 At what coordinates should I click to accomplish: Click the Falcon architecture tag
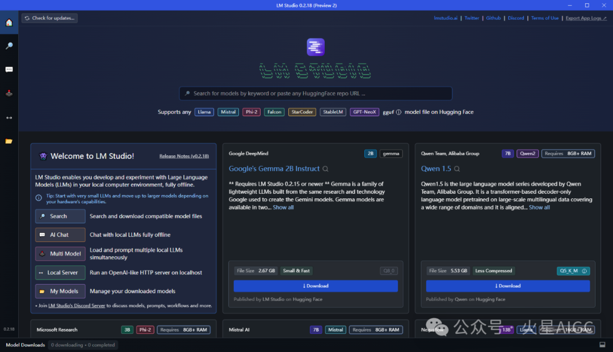click(x=274, y=112)
